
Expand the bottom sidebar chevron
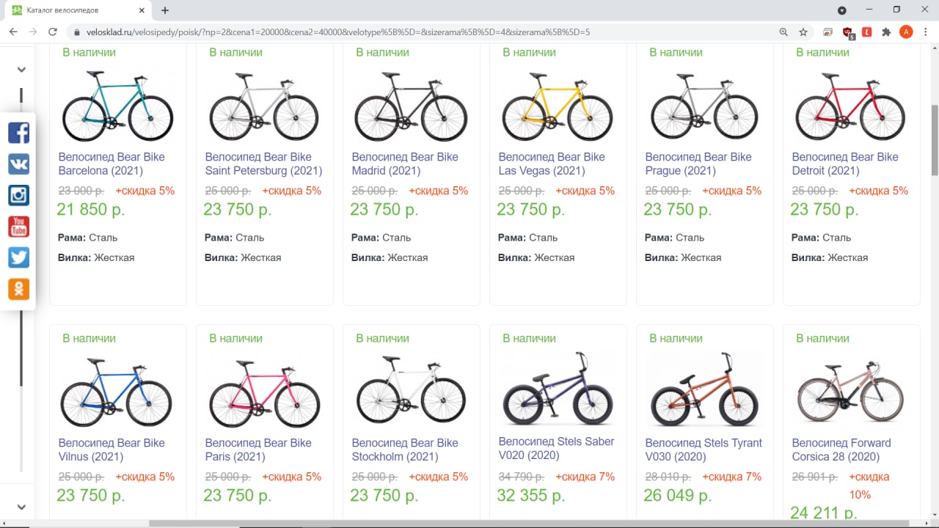(21, 507)
